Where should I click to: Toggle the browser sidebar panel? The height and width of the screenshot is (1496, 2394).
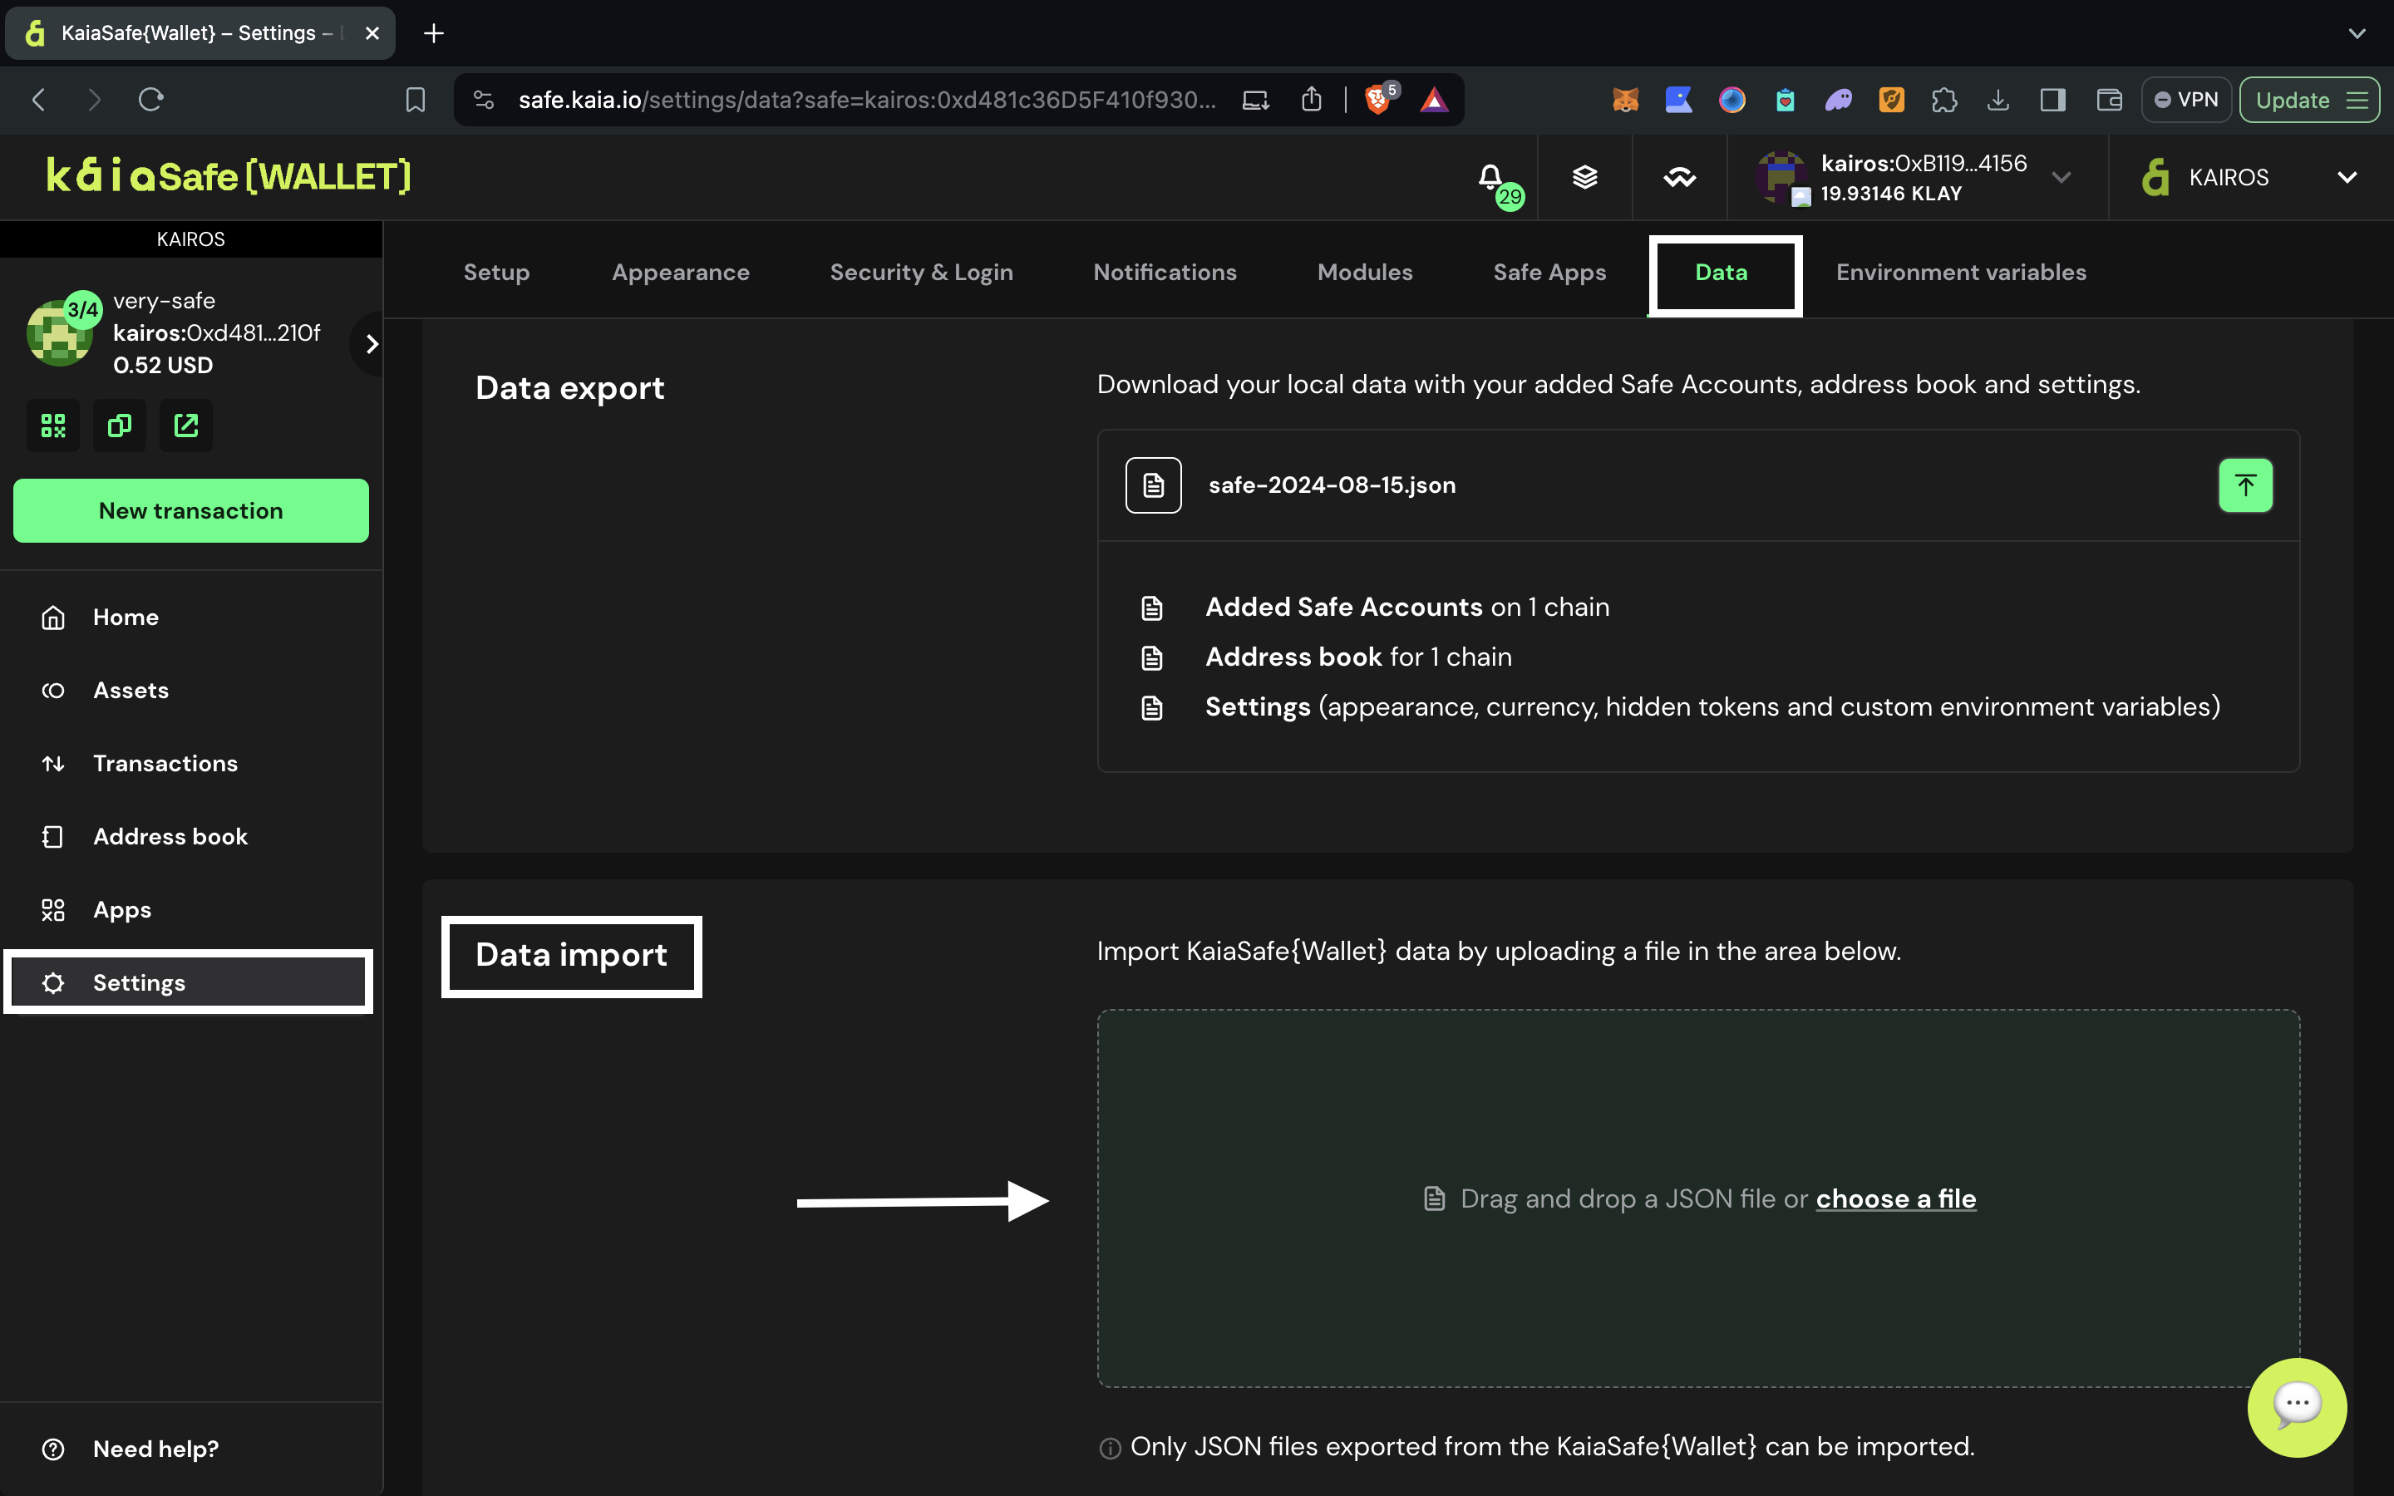(2052, 100)
